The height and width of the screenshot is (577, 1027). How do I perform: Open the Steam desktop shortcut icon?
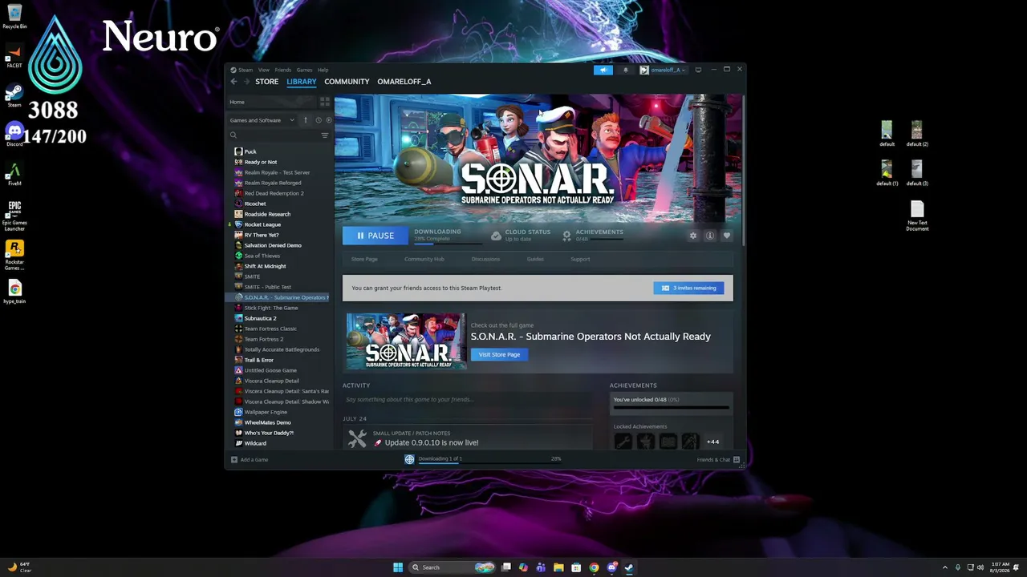pyautogui.click(x=14, y=95)
